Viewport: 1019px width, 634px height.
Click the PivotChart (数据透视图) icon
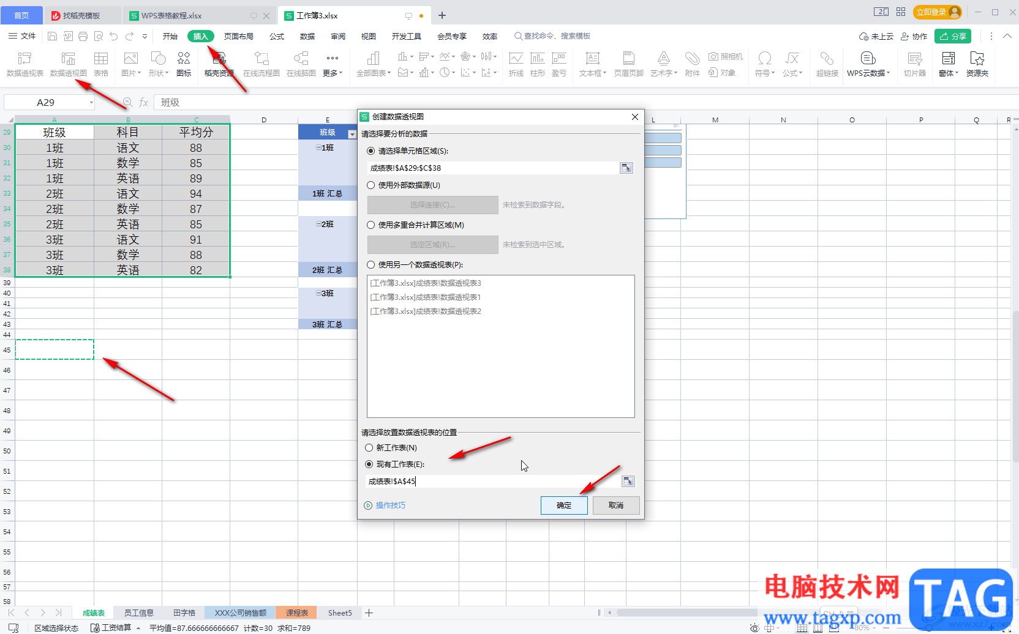pyautogui.click(x=68, y=64)
